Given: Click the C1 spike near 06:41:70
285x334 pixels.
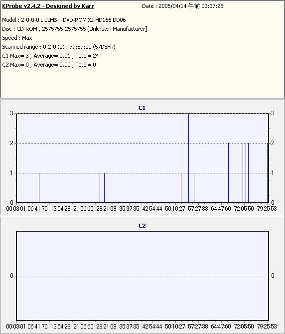Looking at the screenshot, I should [39, 188].
